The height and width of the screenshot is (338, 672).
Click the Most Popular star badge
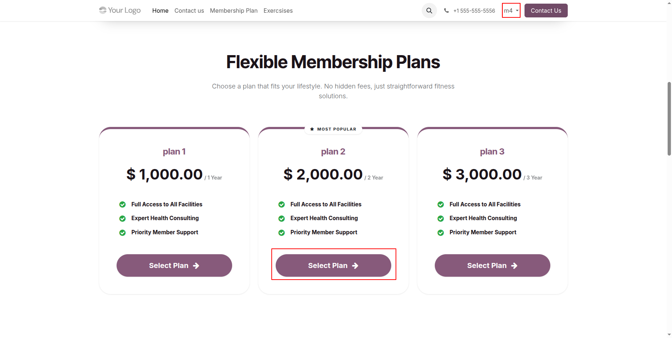(x=333, y=129)
